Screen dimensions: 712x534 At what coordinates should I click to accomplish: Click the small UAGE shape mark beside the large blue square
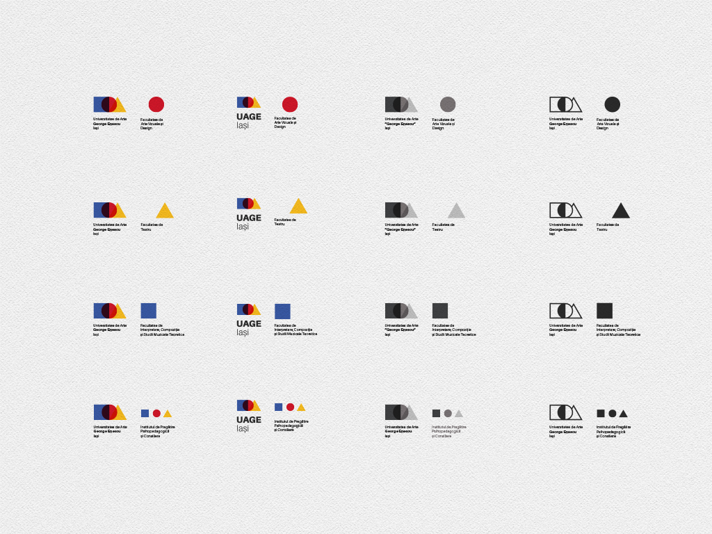tap(249, 309)
